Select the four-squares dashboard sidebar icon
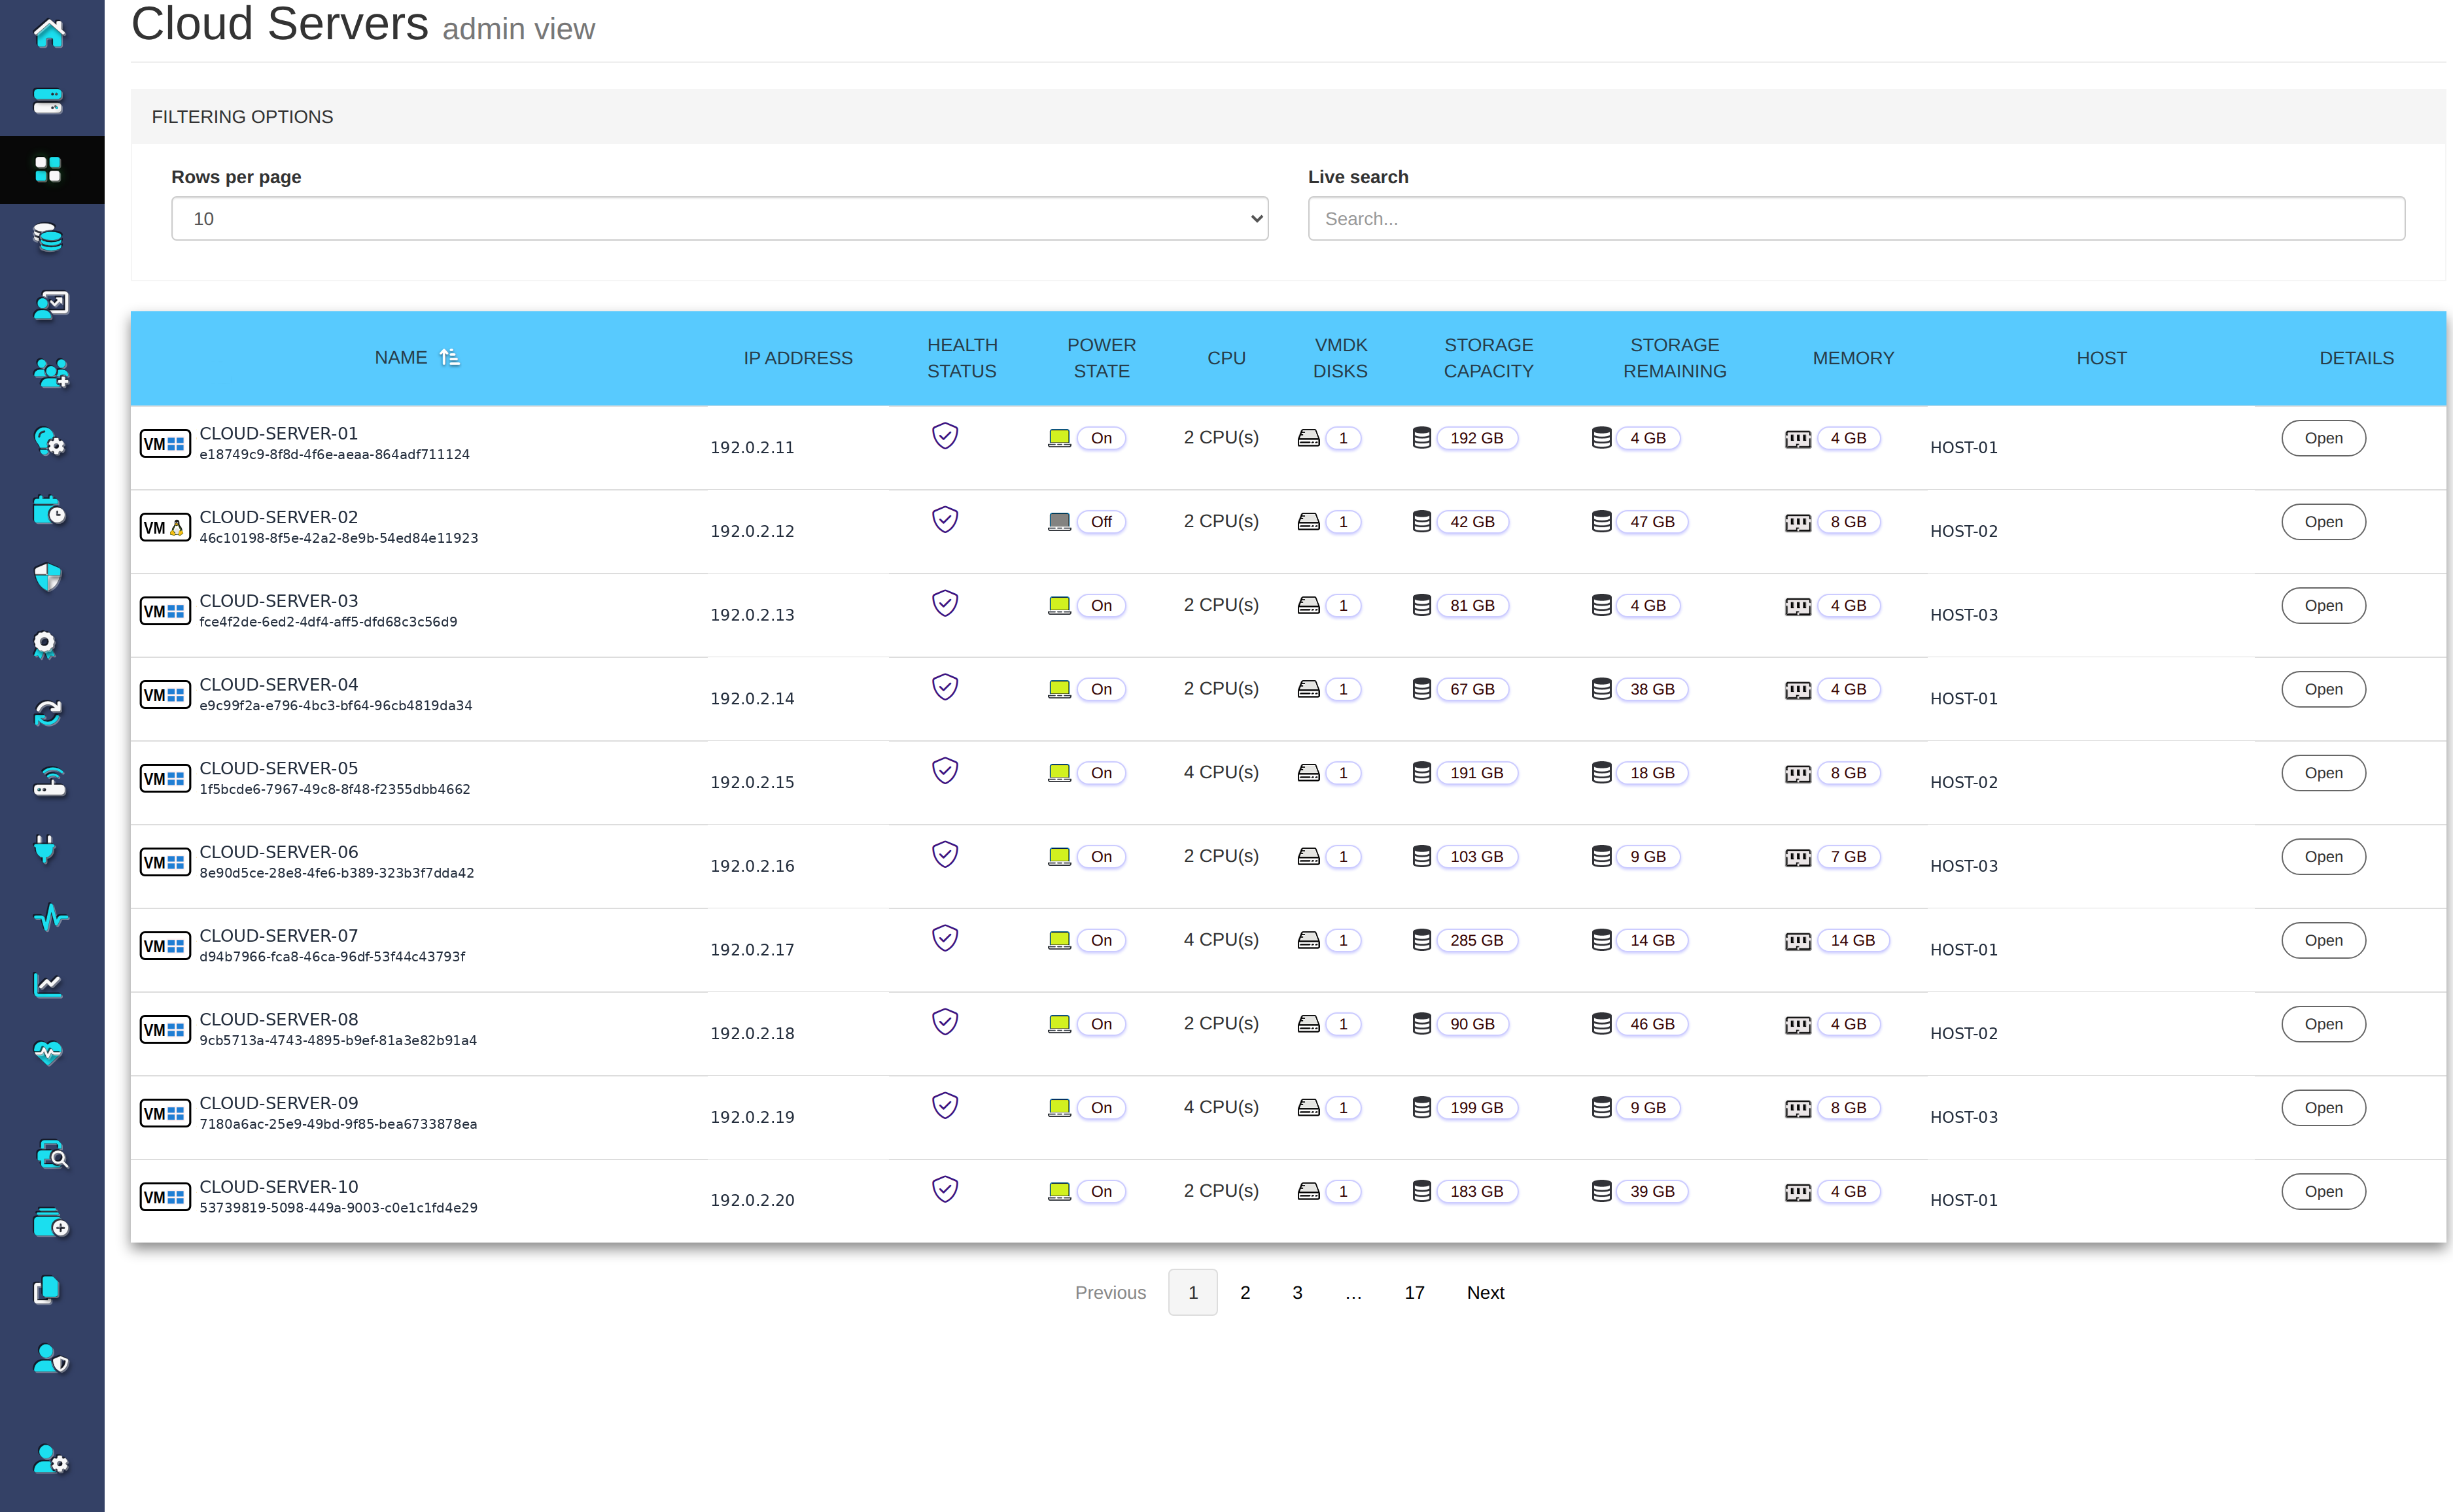Screen dimensions: 2453x1512 49,169
